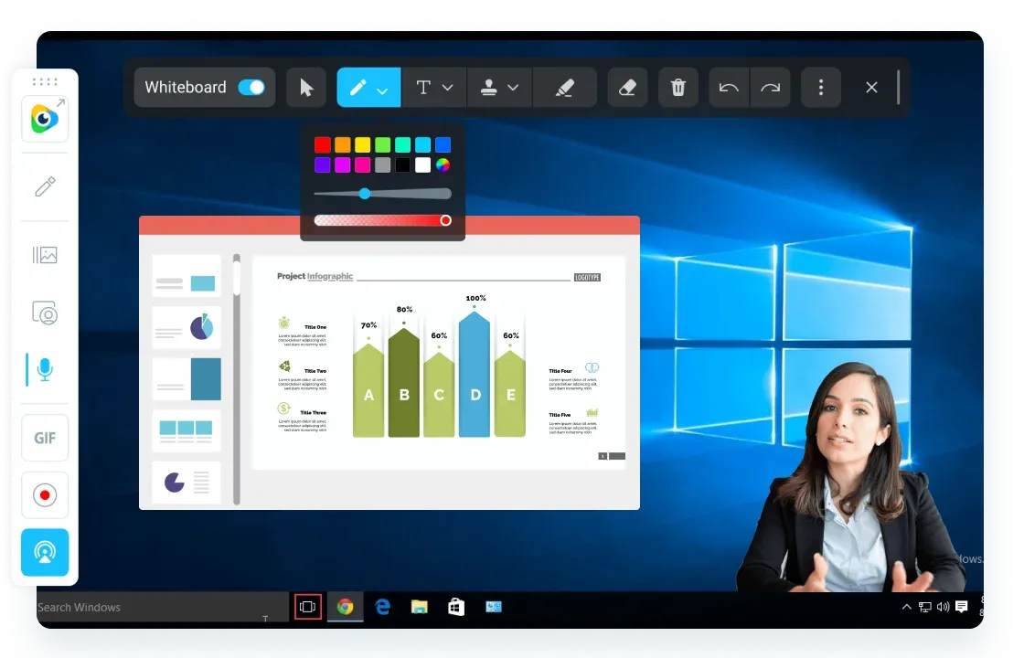Click the red record button in sidebar

(x=45, y=495)
